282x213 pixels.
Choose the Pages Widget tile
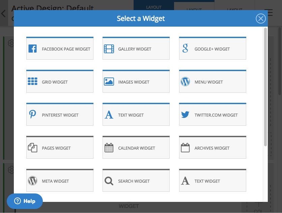click(60, 147)
